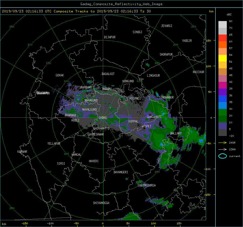This screenshot has width=243, height=227.
Task: Click the SINDHANUR city label
Action: point(166,97)
